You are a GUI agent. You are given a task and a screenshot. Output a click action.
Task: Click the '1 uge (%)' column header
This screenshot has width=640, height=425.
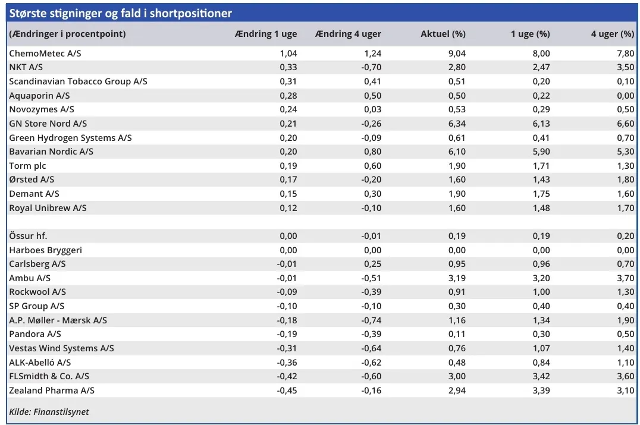click(x=530, y=34)
